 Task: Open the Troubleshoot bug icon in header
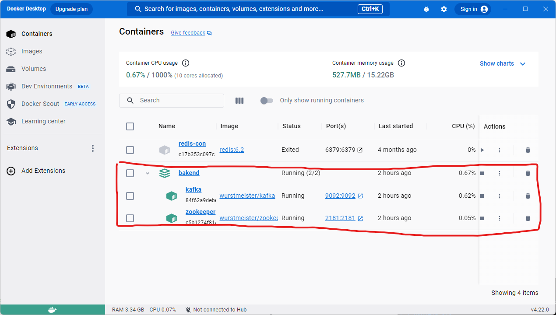[426, 9]
